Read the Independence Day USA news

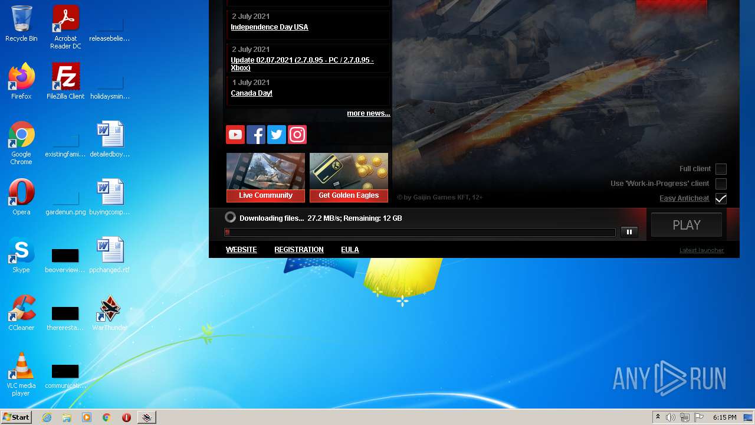pos(270,27)
